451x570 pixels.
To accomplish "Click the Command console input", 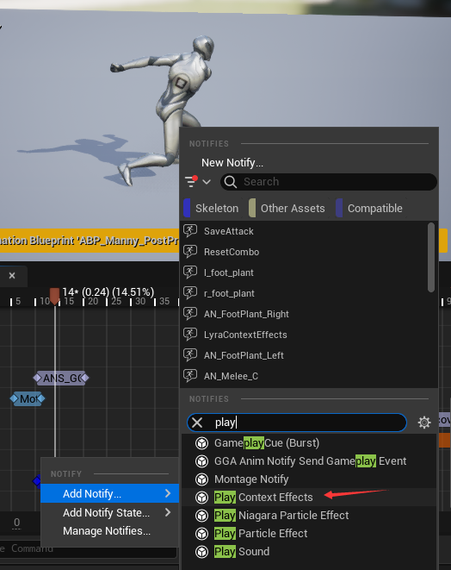I will pyautogui.click(x=89, y=549).
